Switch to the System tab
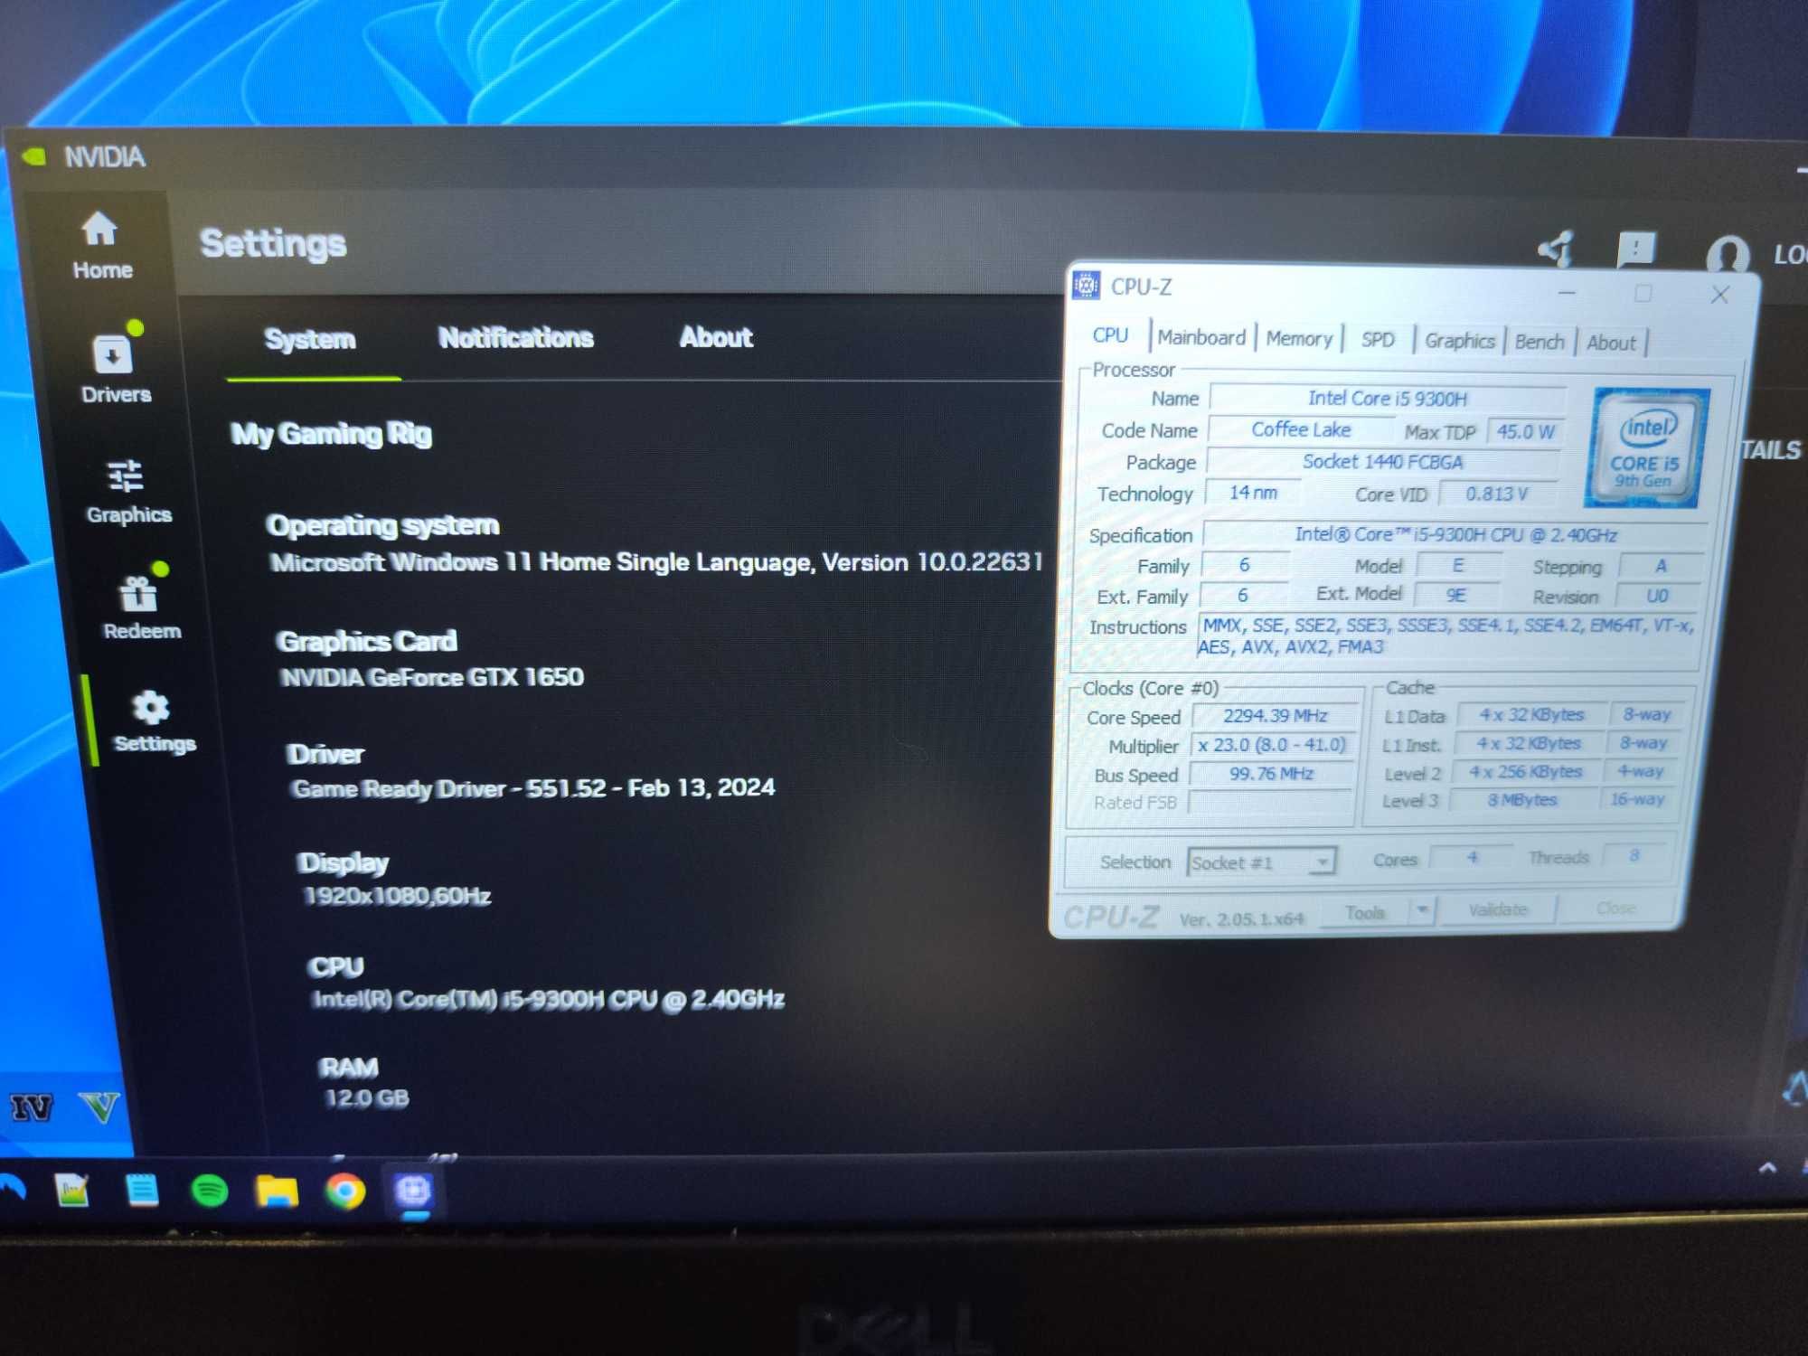 tap(310, 339)
